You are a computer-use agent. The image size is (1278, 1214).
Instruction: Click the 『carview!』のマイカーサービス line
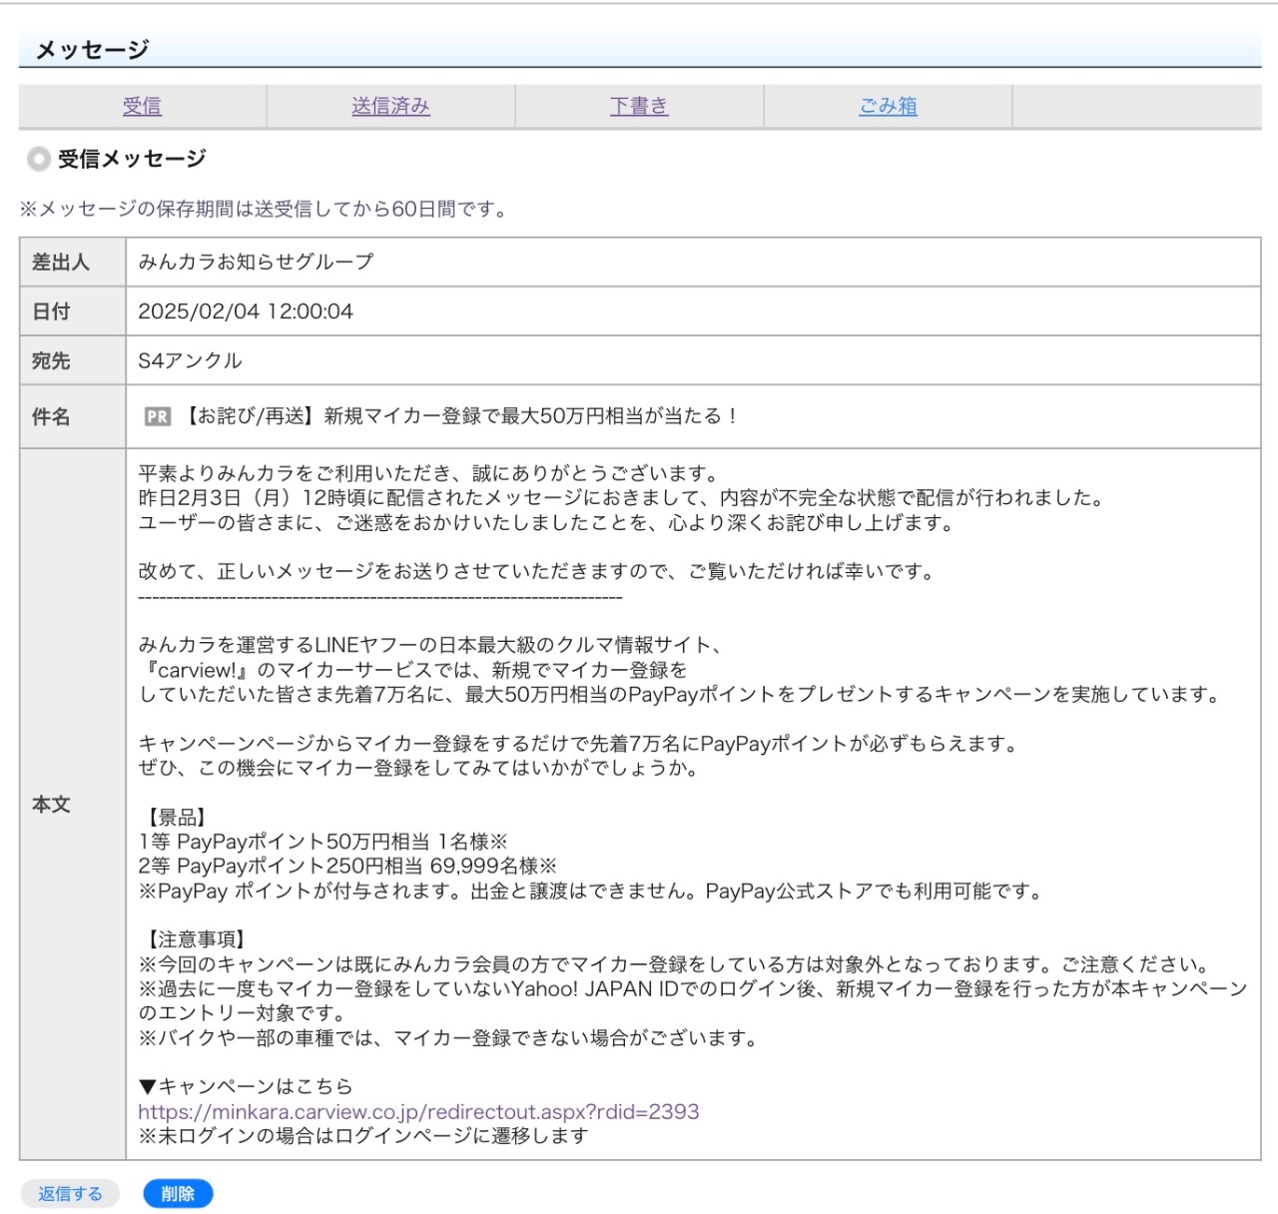[x=412, y=670]
